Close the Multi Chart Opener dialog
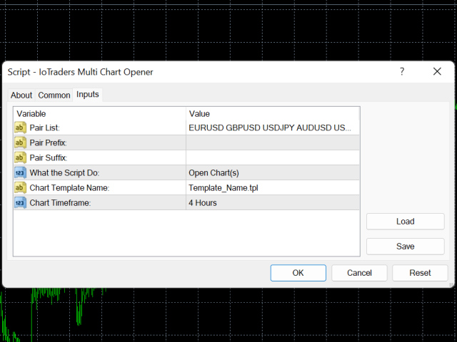 point(437,71)
